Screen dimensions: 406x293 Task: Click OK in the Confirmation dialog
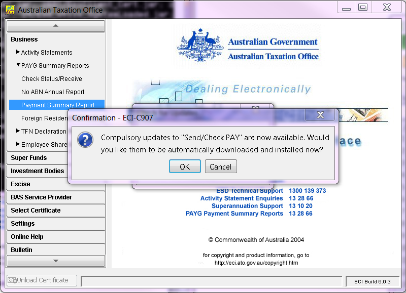185,166
